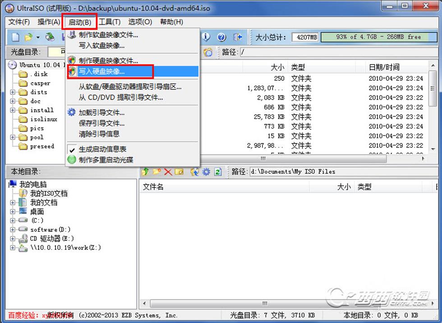Click the 93% of 4.7GB capacity bar
Viewport: 442px width, 323px height.
pyautogui.click(x=378, y=37)
